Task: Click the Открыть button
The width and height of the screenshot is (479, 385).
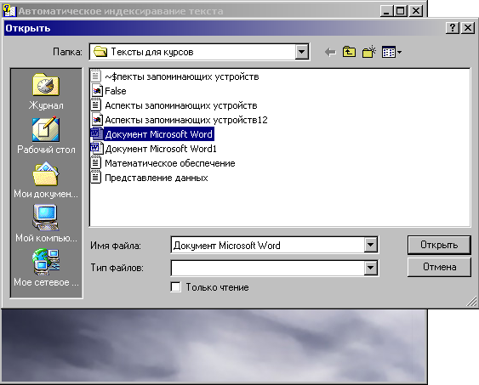Action: click(439, 245)
